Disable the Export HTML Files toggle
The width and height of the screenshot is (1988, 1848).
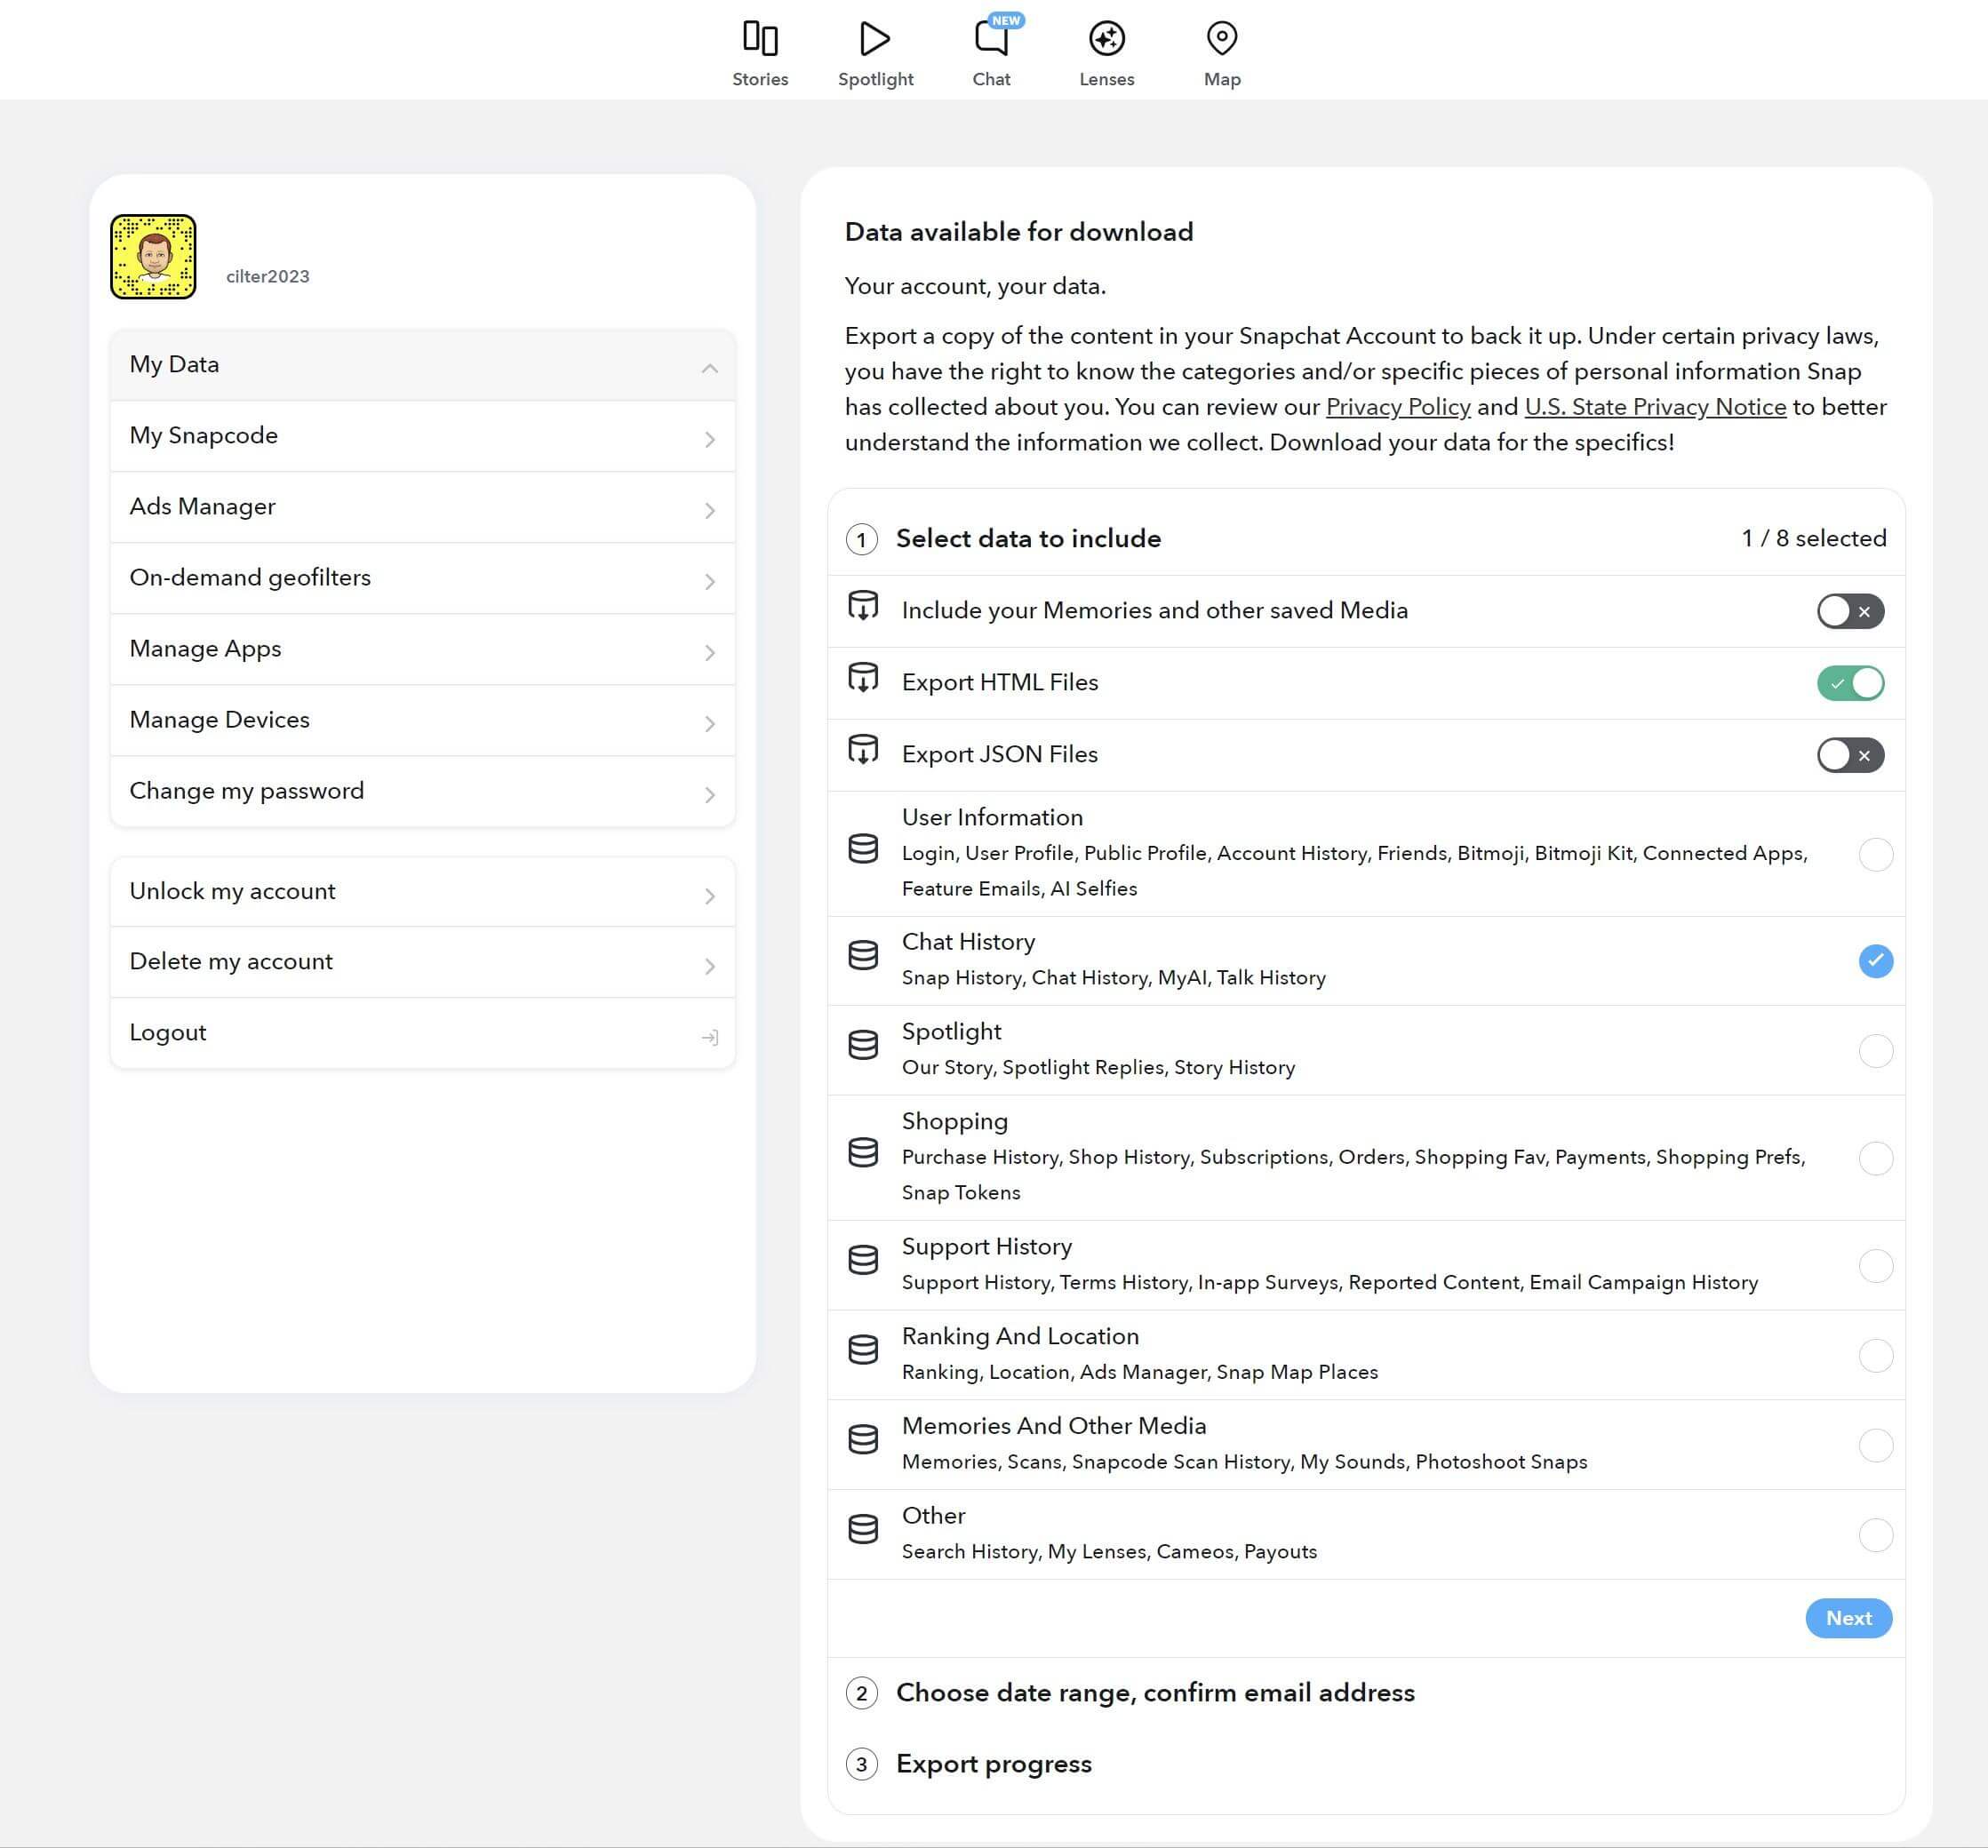point(1850,683)
